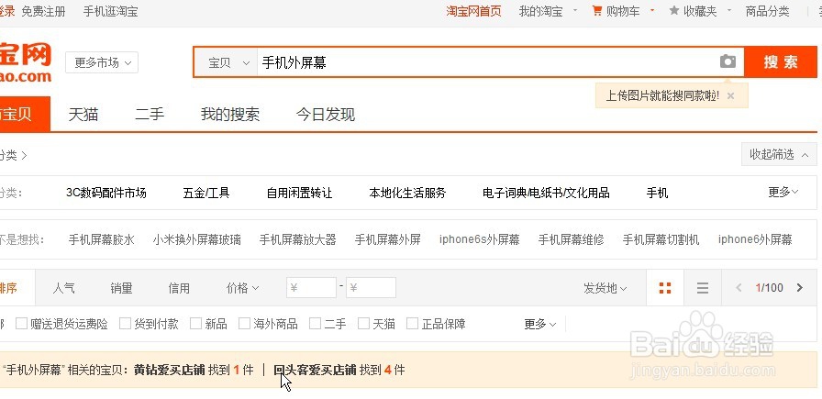Expand 更多 filter options beside 正品保障
Viewport: 822px width, 399px height.
click(x=540, y=324)
